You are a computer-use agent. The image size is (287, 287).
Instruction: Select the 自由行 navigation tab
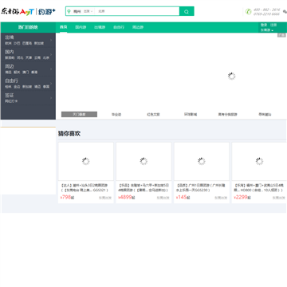point(119,27)
